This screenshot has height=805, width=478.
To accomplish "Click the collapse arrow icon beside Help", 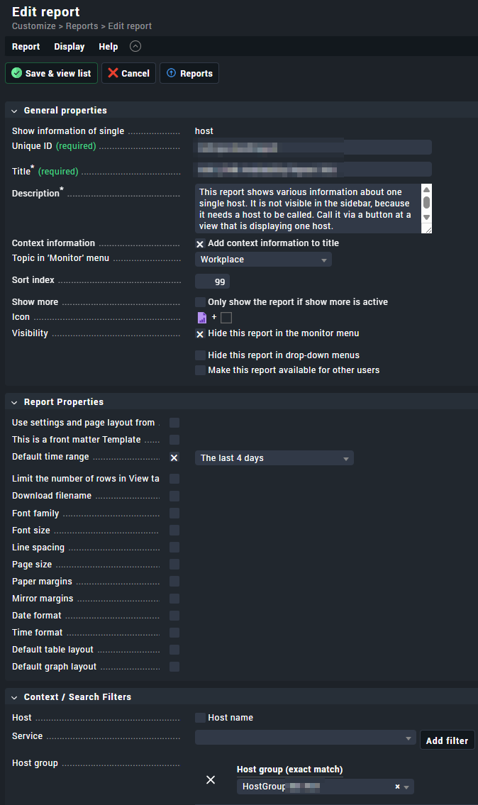I will 135,47.
